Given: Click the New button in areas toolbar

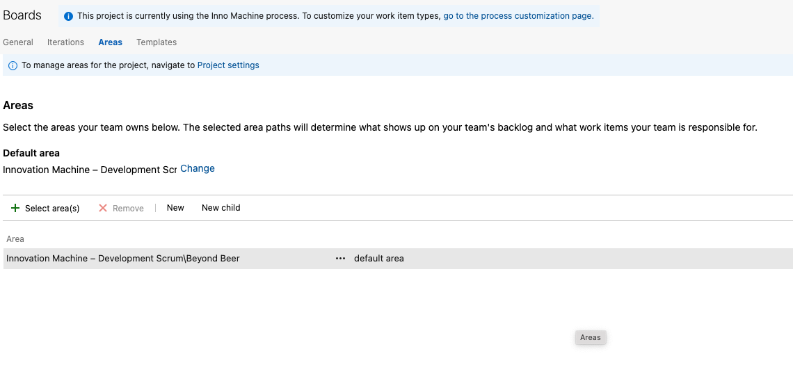Looking at the screenshot, I should pos(175,208).
